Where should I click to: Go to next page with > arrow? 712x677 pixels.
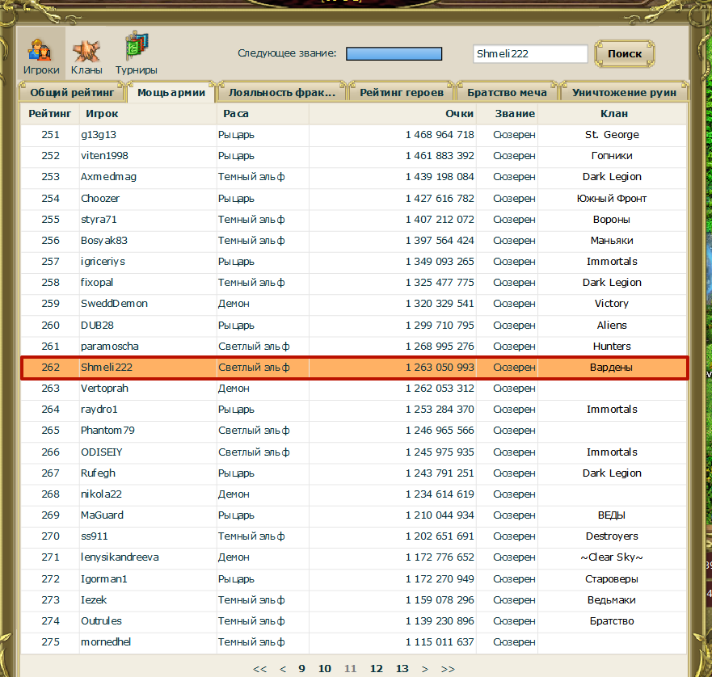pyautogui.click(x=425, y=669)
